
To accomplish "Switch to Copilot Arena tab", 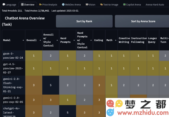I will tap(132, 5).
